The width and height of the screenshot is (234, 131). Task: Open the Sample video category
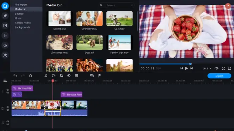click(23, 23)
